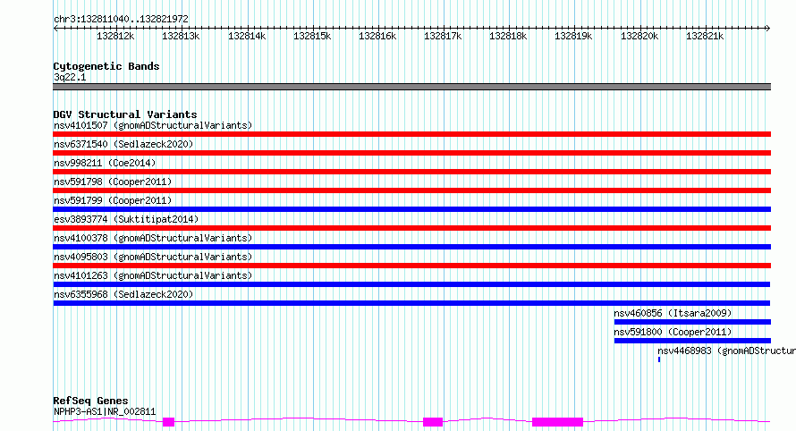
Task: Click the red bar beneath nsv998211
Action: (411, 172)
